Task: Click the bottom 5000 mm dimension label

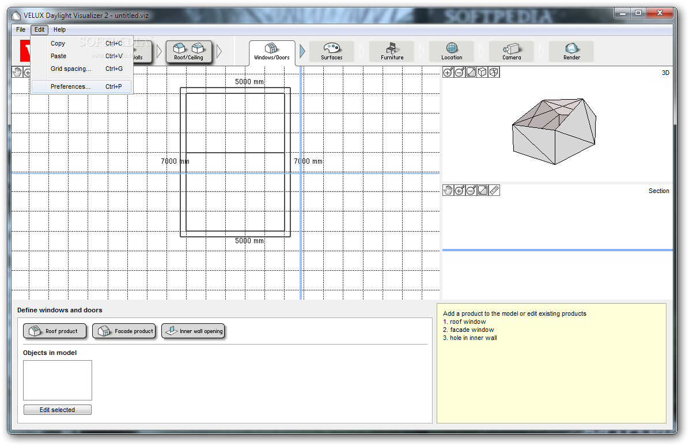Action: pos(249,241)
